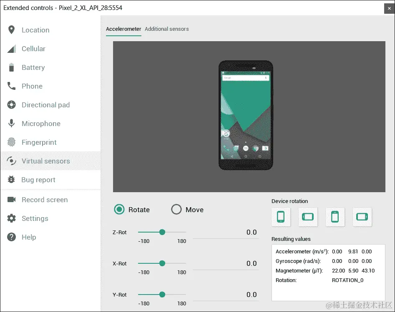Select first landscape device rotation button
This screenshot has height=312, width=395.
[308, 217]
